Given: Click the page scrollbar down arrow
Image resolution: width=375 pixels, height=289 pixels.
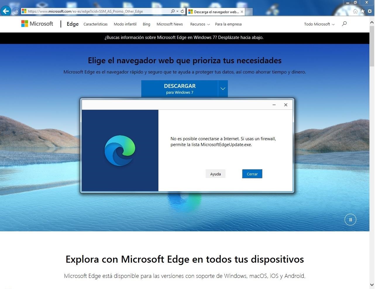Looking at the screenshot, I should [x=372, y=284].
